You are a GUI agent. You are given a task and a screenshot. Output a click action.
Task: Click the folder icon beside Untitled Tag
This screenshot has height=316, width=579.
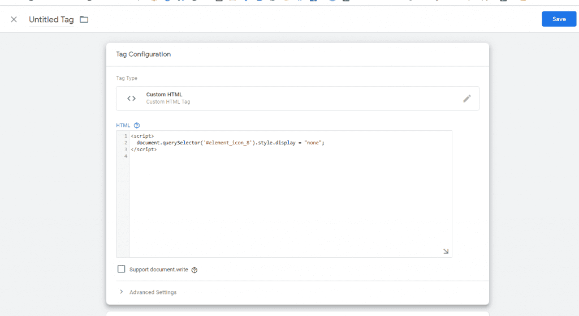click(x=84, y=19)
